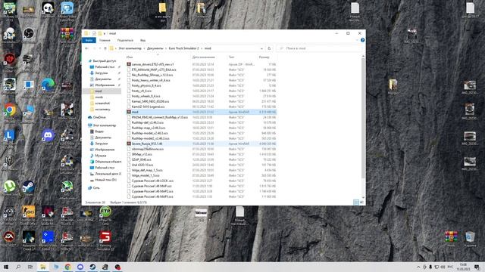Open the EA app desktop shortcut

(x=9, y=238)
